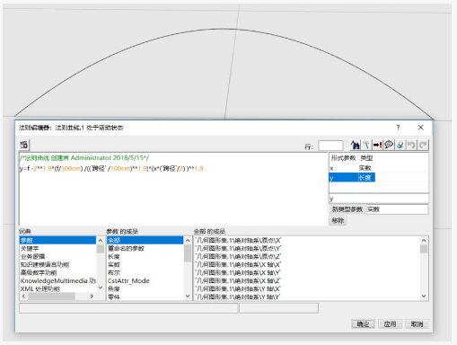Select 实数 in parameter members list
Viewport: 457px width, 345px height.
click(114, 265)
